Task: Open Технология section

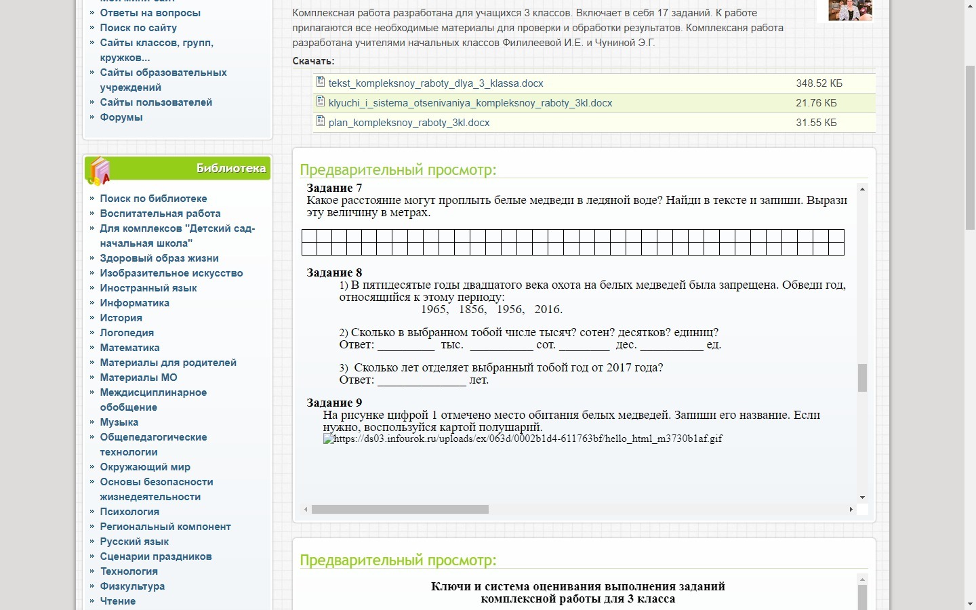Action: (x=129, y=571)
